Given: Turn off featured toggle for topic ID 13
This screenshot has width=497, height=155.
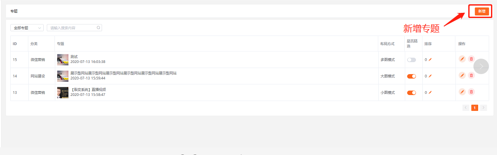Looking at the screenshot, I should pyautogui.click(x=411, y=92).
